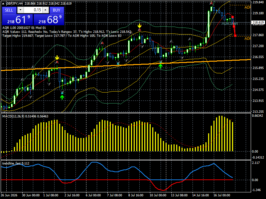Click the 219.180 price scale value

258,13
